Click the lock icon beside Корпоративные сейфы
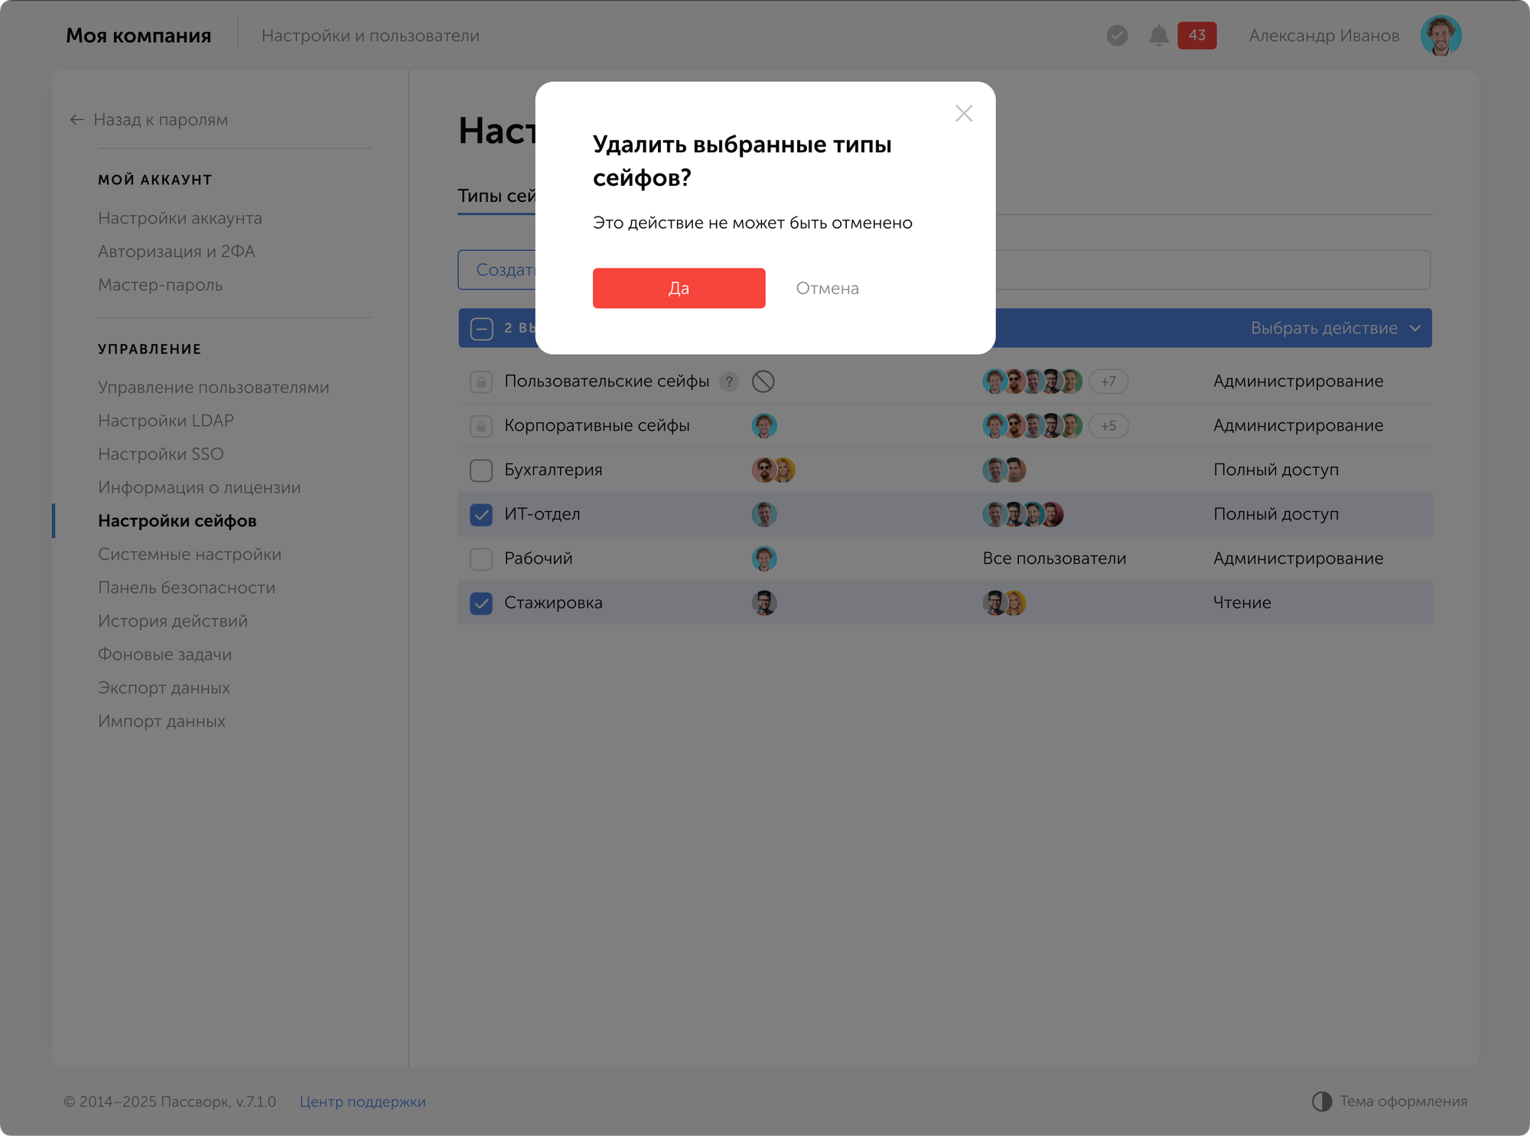1530x1136 pixels. click(481, 426)
